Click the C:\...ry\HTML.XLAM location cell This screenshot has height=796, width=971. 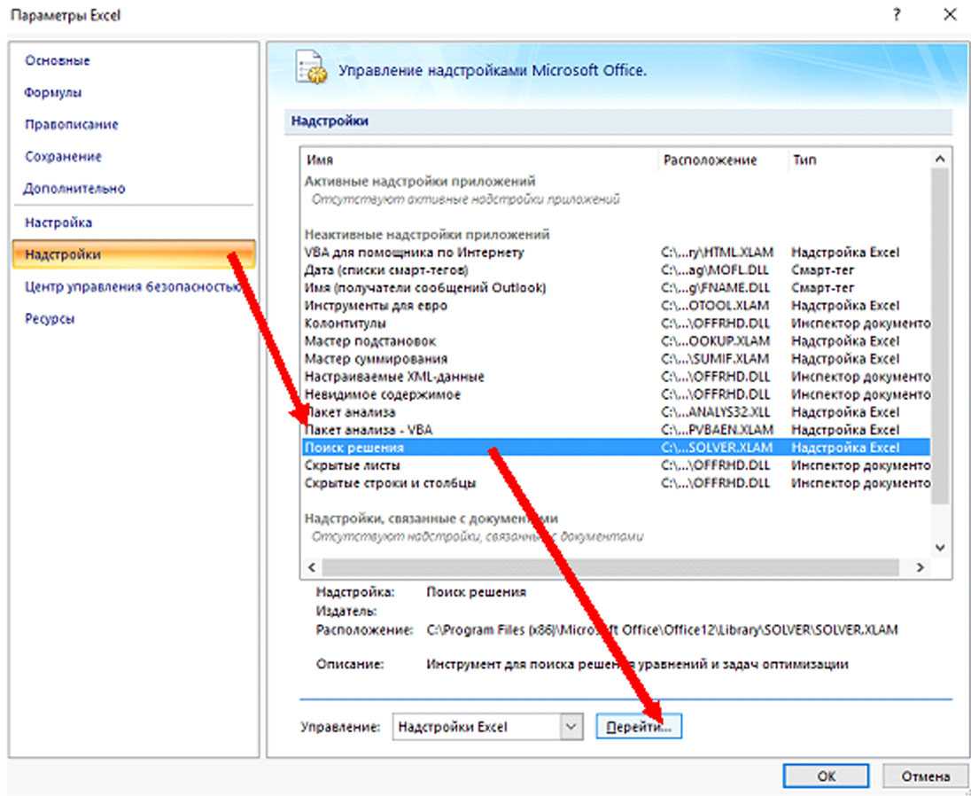pyautogui.click(x=717, y=253)
